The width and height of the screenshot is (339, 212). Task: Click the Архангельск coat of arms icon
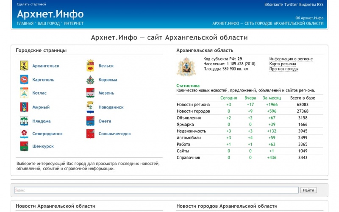(24, 66)
